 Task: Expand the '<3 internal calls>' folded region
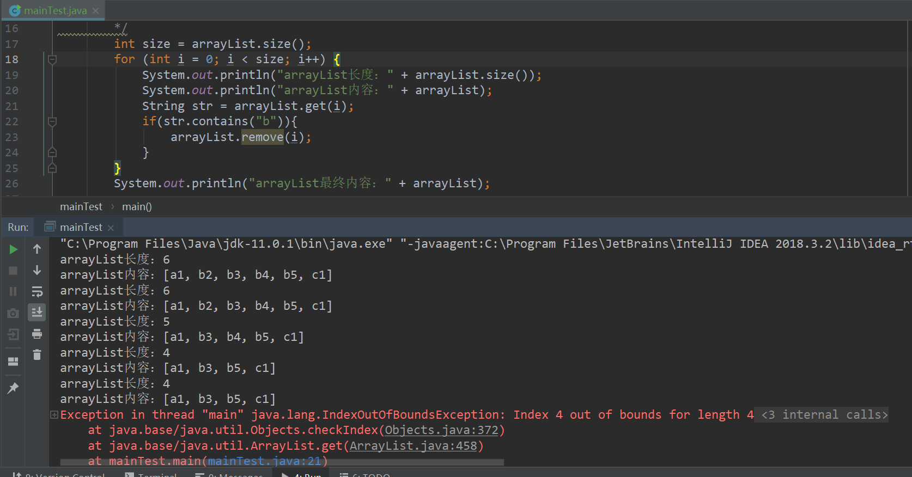(x=825, y=415)
